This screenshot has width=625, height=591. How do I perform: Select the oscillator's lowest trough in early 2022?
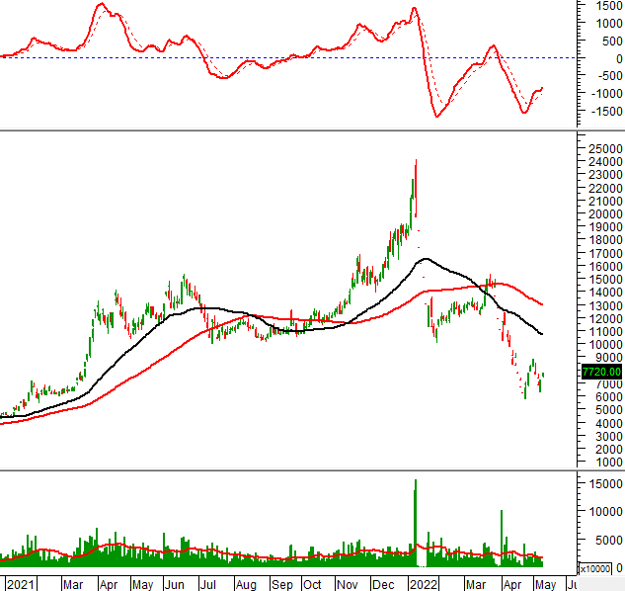[437, 116]
